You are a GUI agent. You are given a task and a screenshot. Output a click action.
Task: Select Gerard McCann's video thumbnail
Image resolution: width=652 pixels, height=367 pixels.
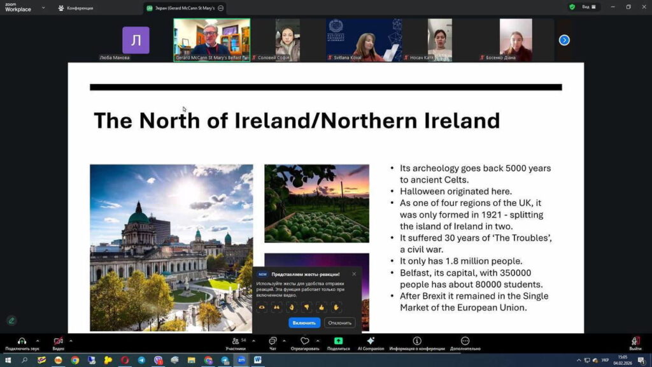point(211,40)
